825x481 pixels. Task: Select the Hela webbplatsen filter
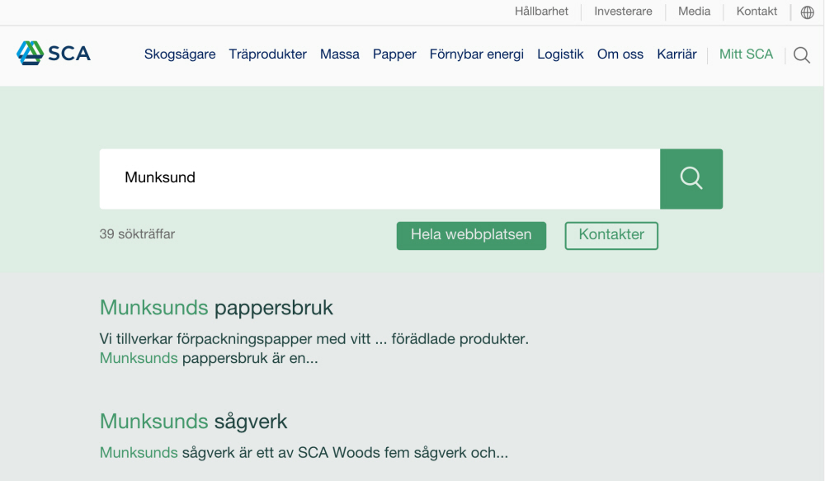471,235
